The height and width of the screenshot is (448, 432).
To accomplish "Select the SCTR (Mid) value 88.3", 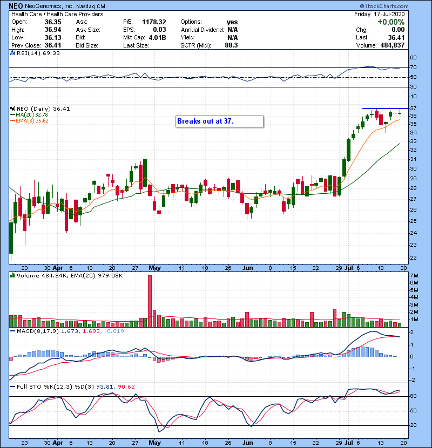I will point(231,45).
